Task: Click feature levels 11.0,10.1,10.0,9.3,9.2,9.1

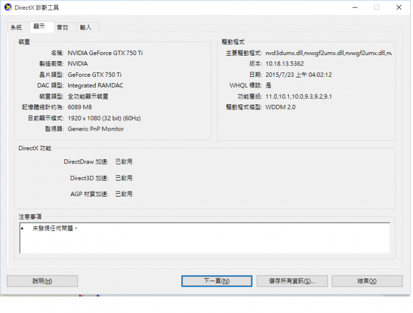Action: [x=298, y=96]
